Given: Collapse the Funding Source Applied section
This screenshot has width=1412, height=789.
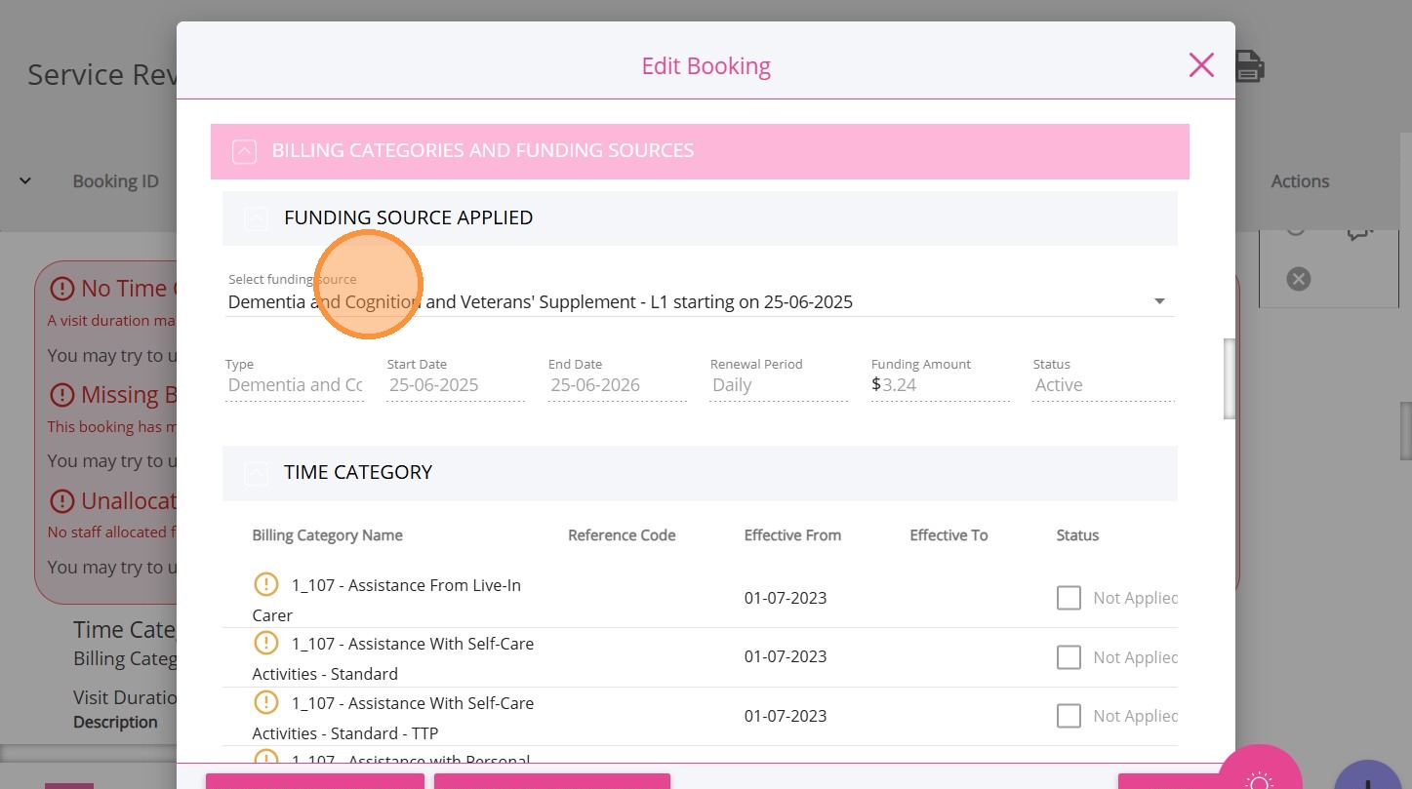Looking at the screenshot, I should tap(256, 218).
